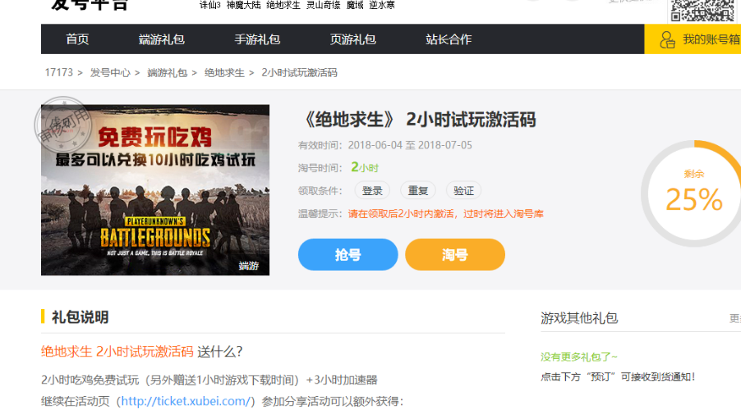Click the 礼包说明 section heading
Viewport: 741px width, 414px height.
pos(80,317)
